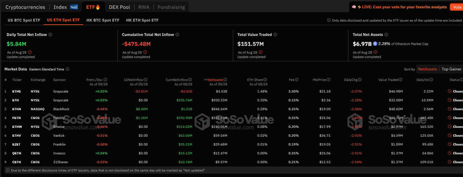Image resolution: width=463 pixels, height=177 pixels.
Task: Open the EZET ticker row
Action: click(x=16, y=144)
